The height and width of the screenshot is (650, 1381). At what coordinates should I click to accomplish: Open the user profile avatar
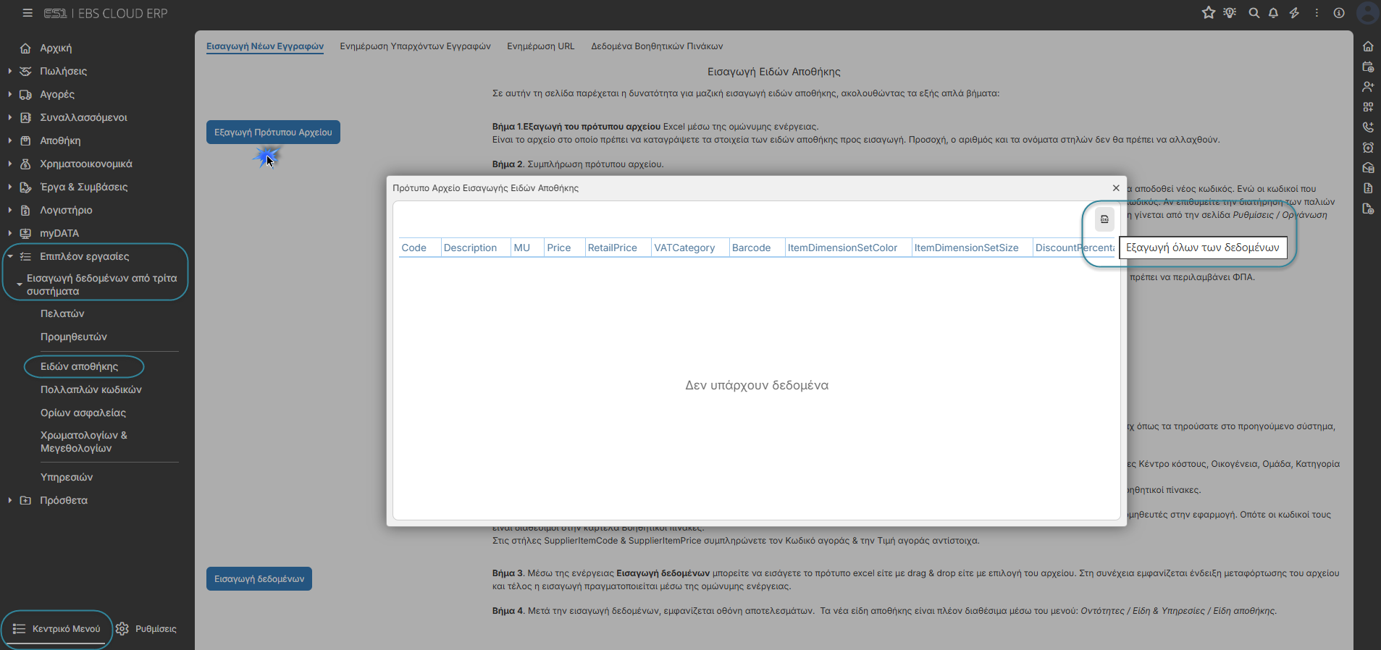click(1368, 13)
